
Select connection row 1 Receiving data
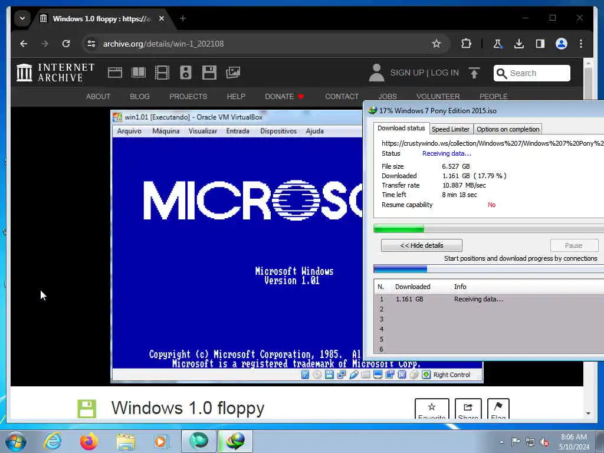click(488, 299)
